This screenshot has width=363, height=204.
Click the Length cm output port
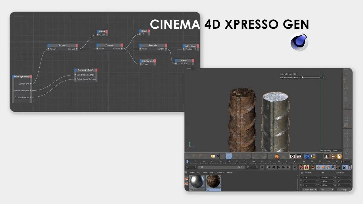point(31,84)
